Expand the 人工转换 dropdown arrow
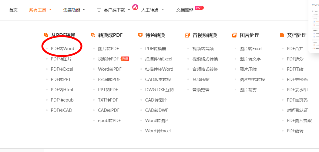319x152 pixels. (x=163, y=10)
